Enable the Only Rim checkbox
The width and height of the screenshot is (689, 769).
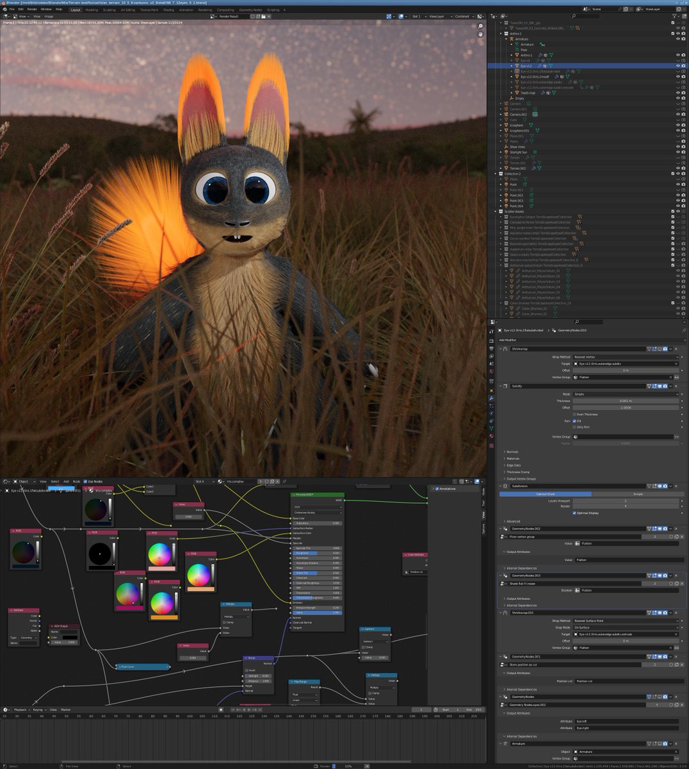574,427
